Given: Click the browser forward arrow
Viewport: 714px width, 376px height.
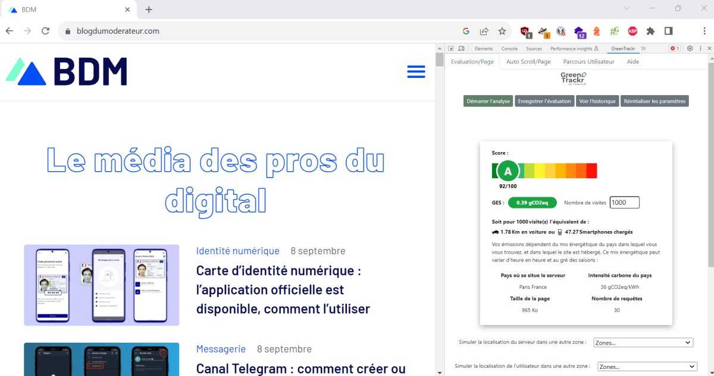Looking at the screenshot, I should [x=27, y=31].
